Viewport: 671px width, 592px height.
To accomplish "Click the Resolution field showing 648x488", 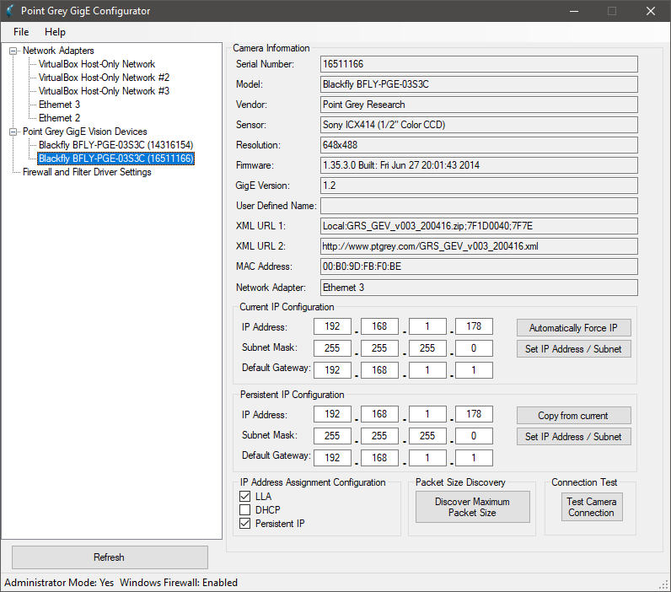I will (479, 145).
